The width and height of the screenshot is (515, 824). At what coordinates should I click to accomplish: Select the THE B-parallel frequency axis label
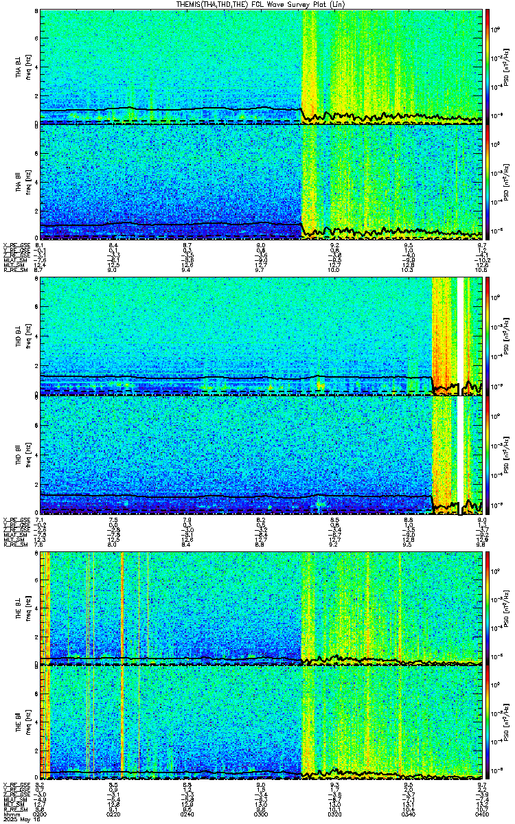tap(22, 722)
